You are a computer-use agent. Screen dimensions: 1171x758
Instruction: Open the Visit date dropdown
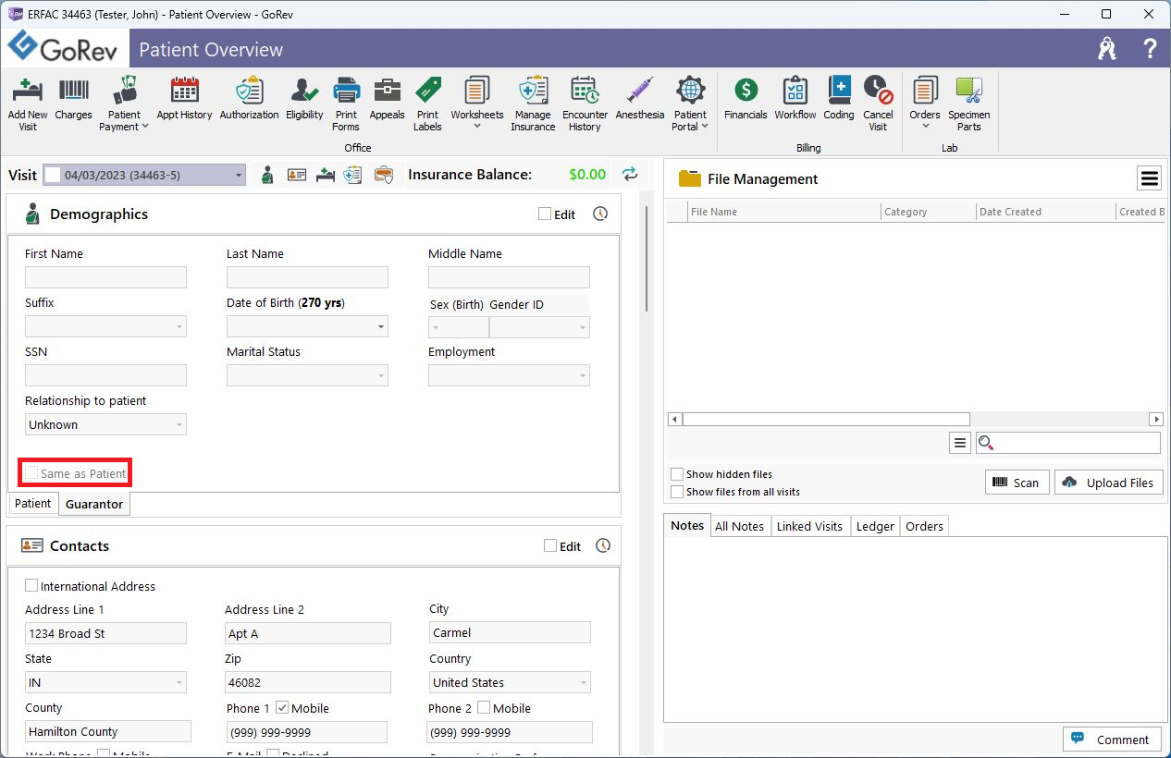[239, 175]
